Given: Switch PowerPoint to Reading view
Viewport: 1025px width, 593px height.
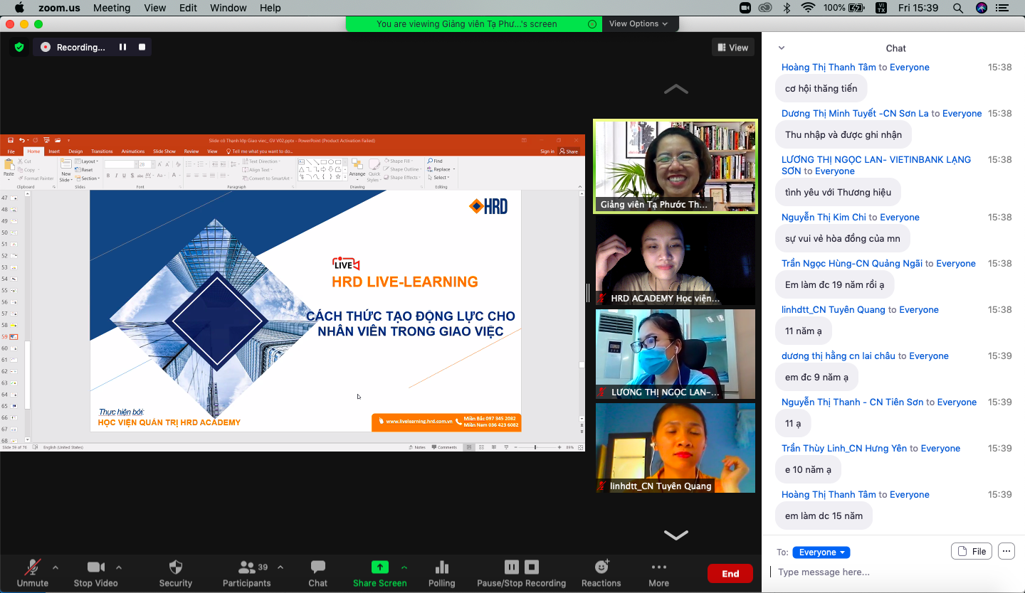Looking at the screenshot, I should point(493,447).
